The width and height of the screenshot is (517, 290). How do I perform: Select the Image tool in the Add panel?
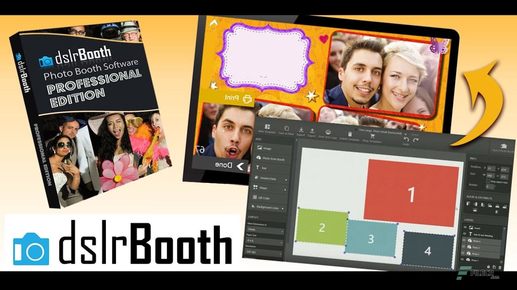coord(265,148)
